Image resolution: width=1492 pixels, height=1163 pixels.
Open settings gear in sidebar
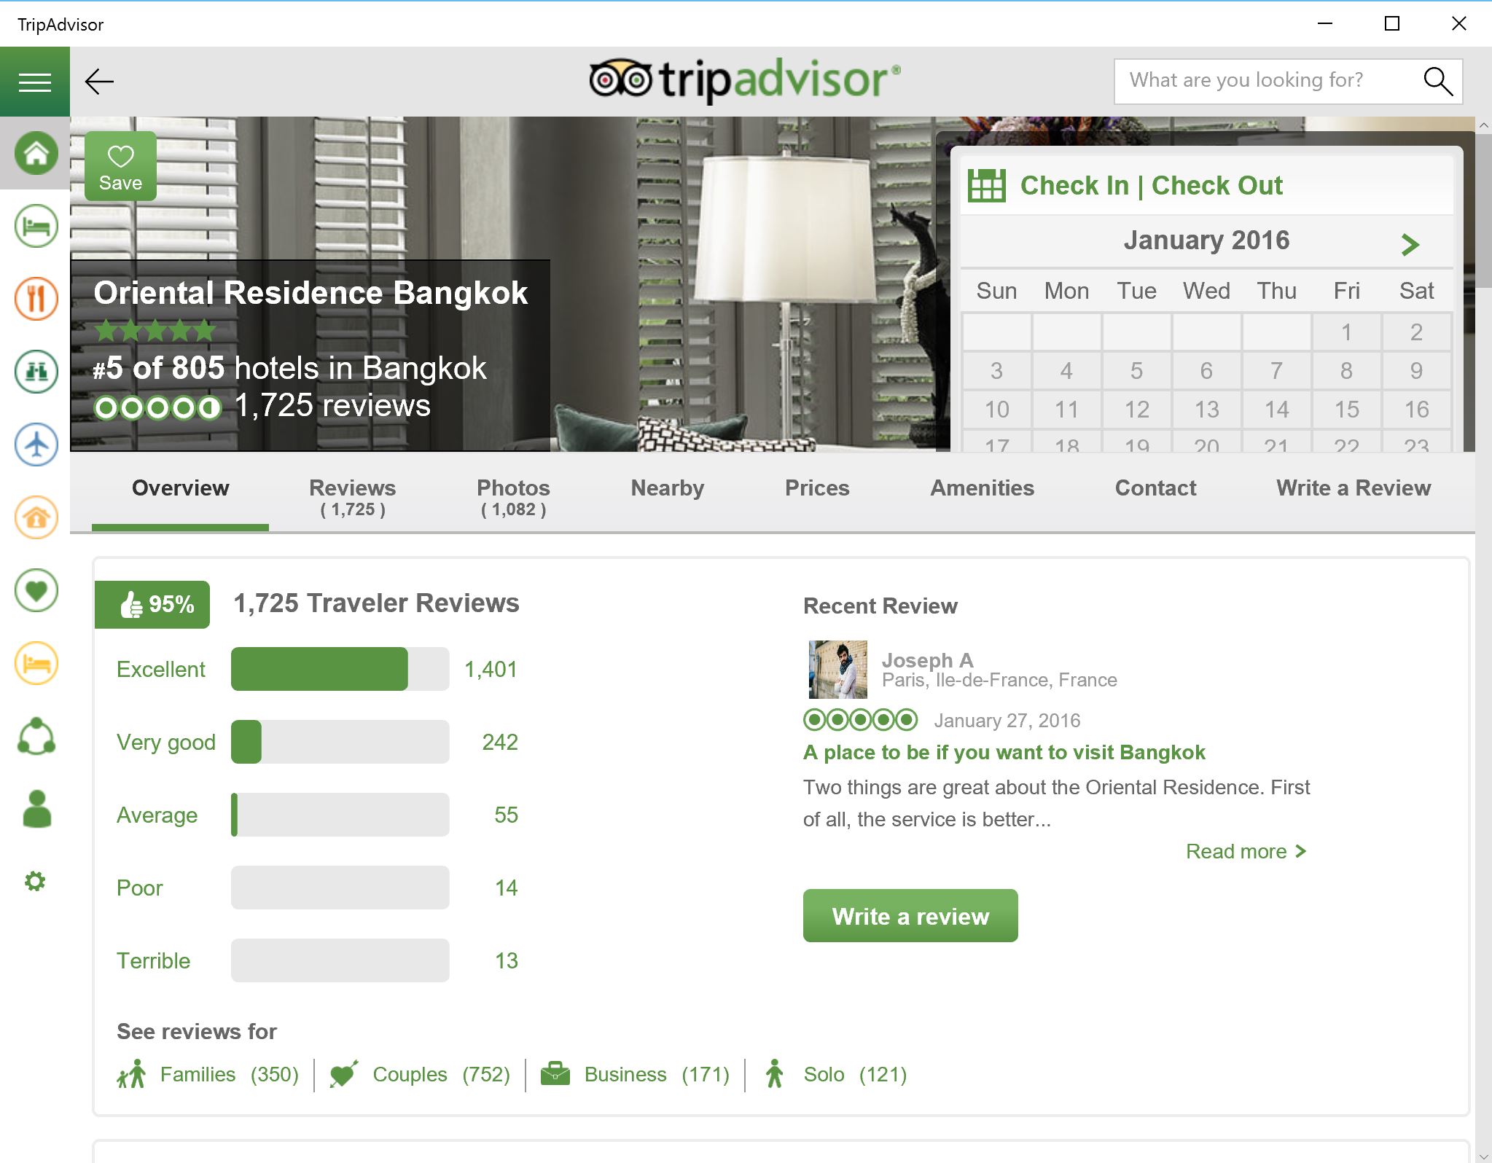(x=35, y=881)
